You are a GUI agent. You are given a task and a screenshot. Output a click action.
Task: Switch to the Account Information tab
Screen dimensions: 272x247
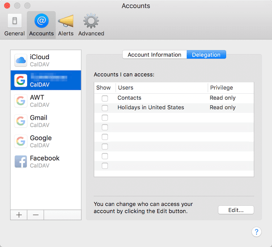click(154, 55)
